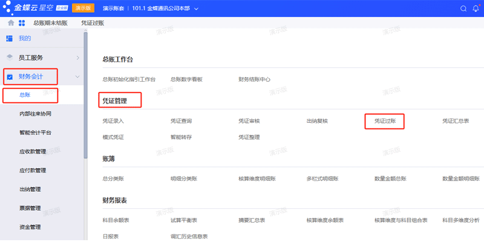
Task: Click the 总账工作台 section heading
Action: click(117, 59)
